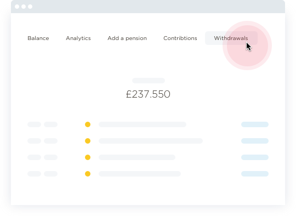
Task: Open the Balance tab
Action: (x=38, y=38)
